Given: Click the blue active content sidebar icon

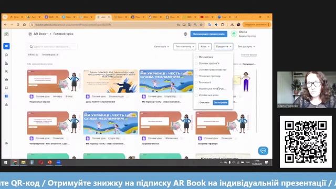Looking at the screenshot, I should click(x=6, y=46).
